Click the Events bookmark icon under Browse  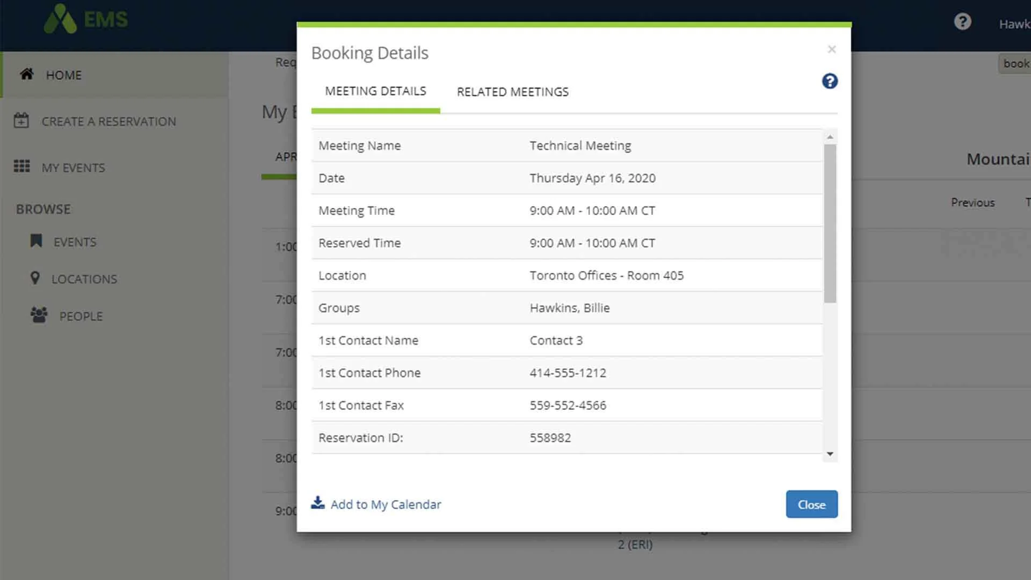(36, 241)
